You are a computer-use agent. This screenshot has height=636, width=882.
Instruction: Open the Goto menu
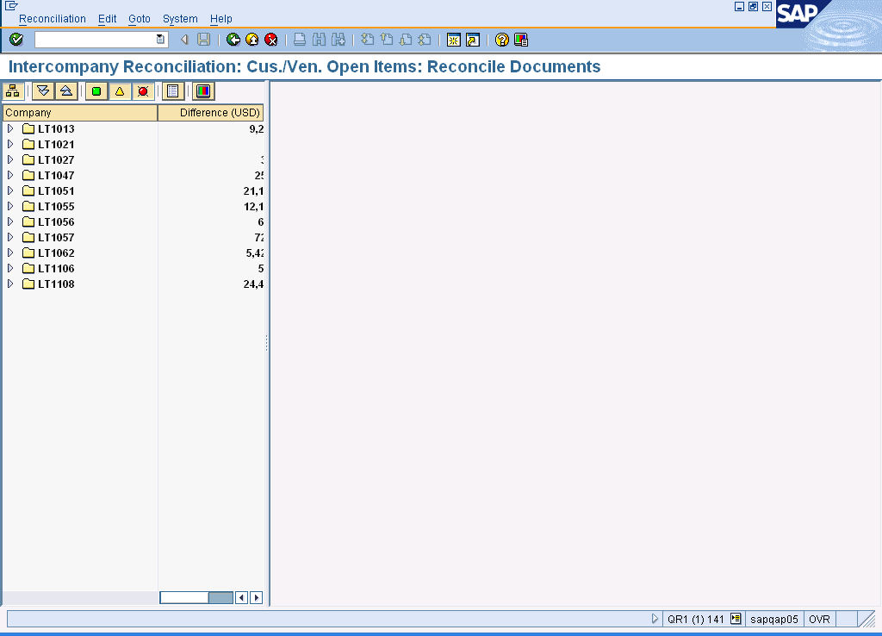coord(140,19)
